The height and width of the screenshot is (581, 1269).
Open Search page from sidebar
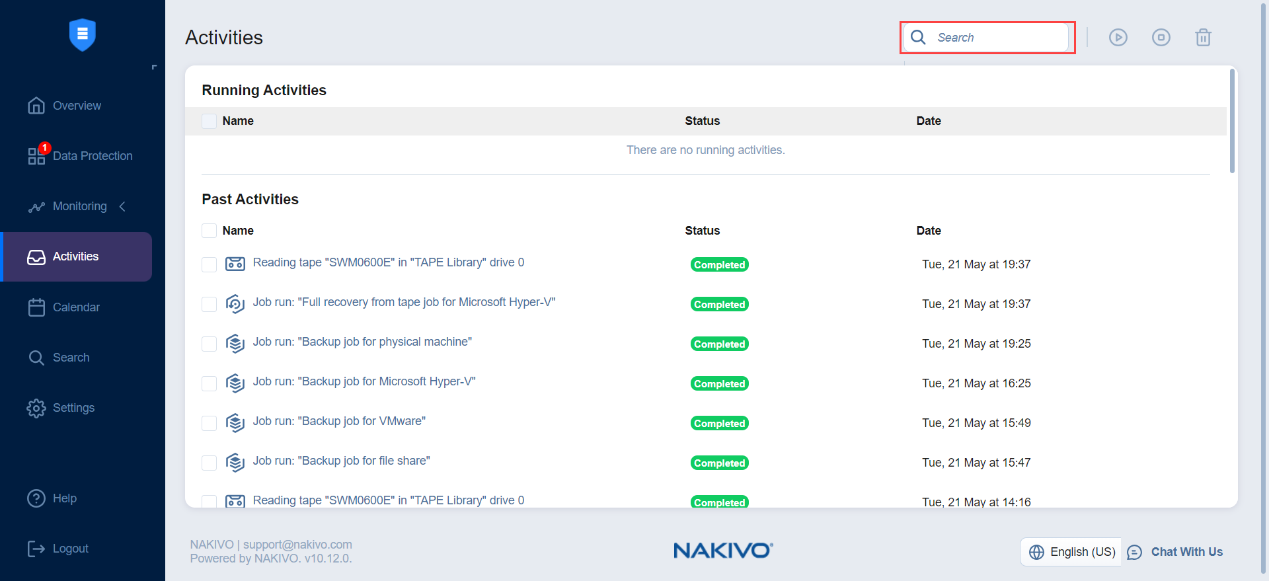point(71,358)
